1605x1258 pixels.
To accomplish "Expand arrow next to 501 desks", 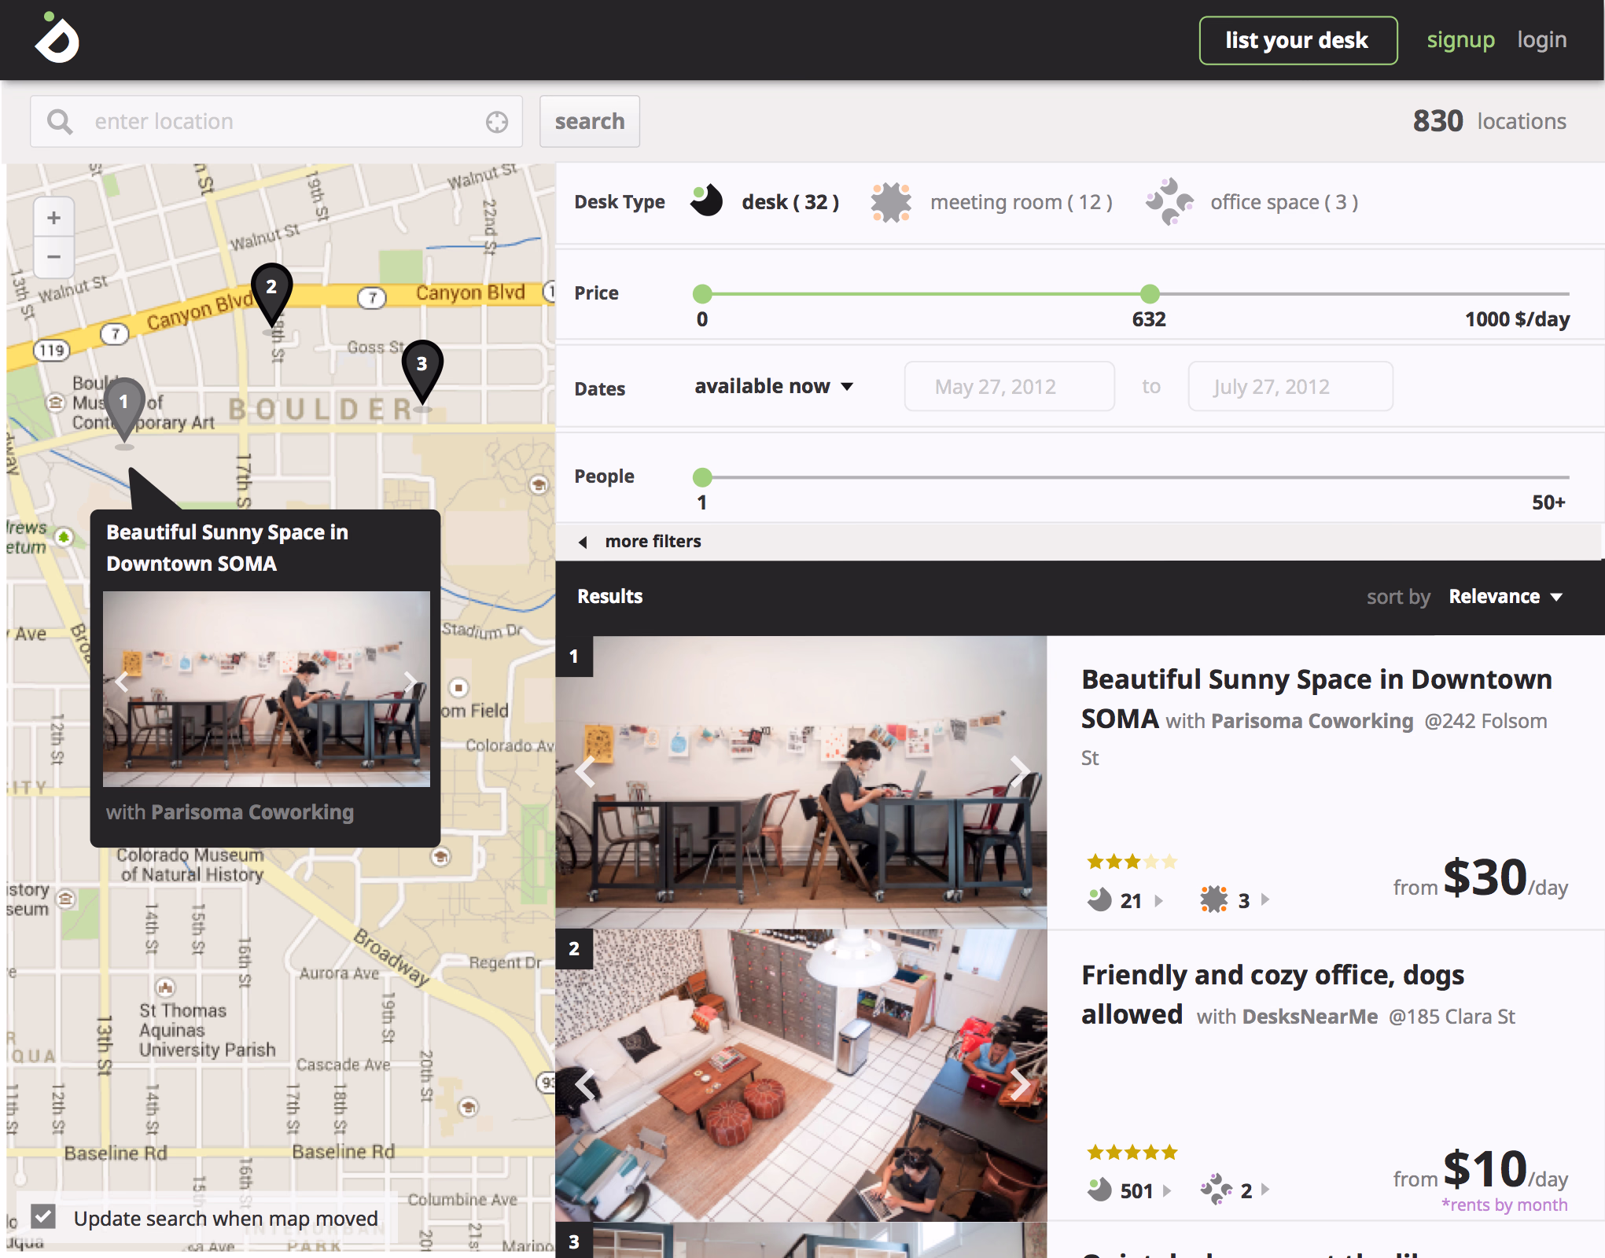I will [1167, 1190].
